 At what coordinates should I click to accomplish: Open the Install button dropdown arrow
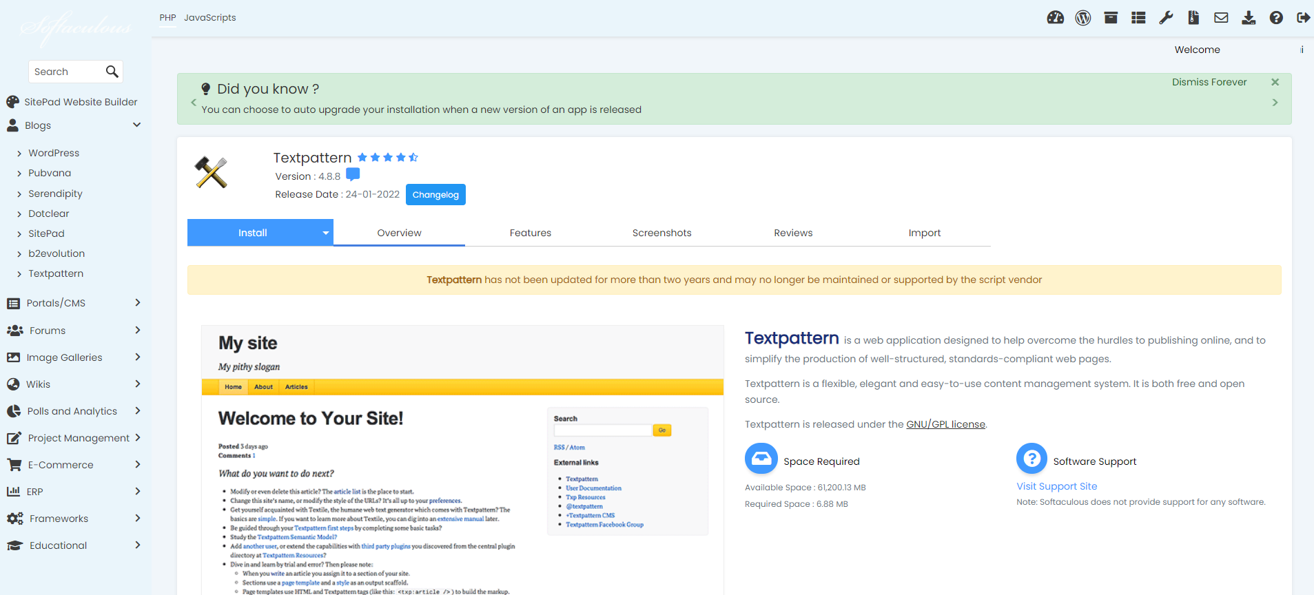(x=325, y=233)
